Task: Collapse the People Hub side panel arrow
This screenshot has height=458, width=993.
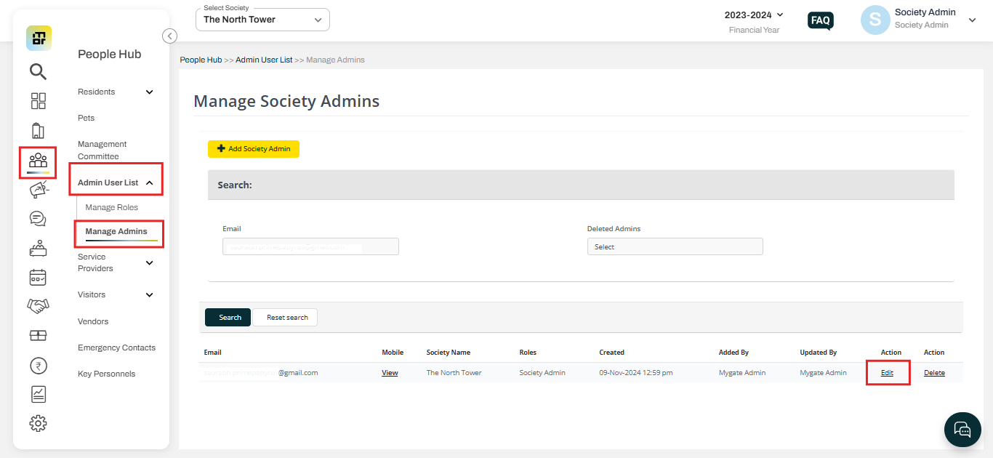Action: pos(169,36)
